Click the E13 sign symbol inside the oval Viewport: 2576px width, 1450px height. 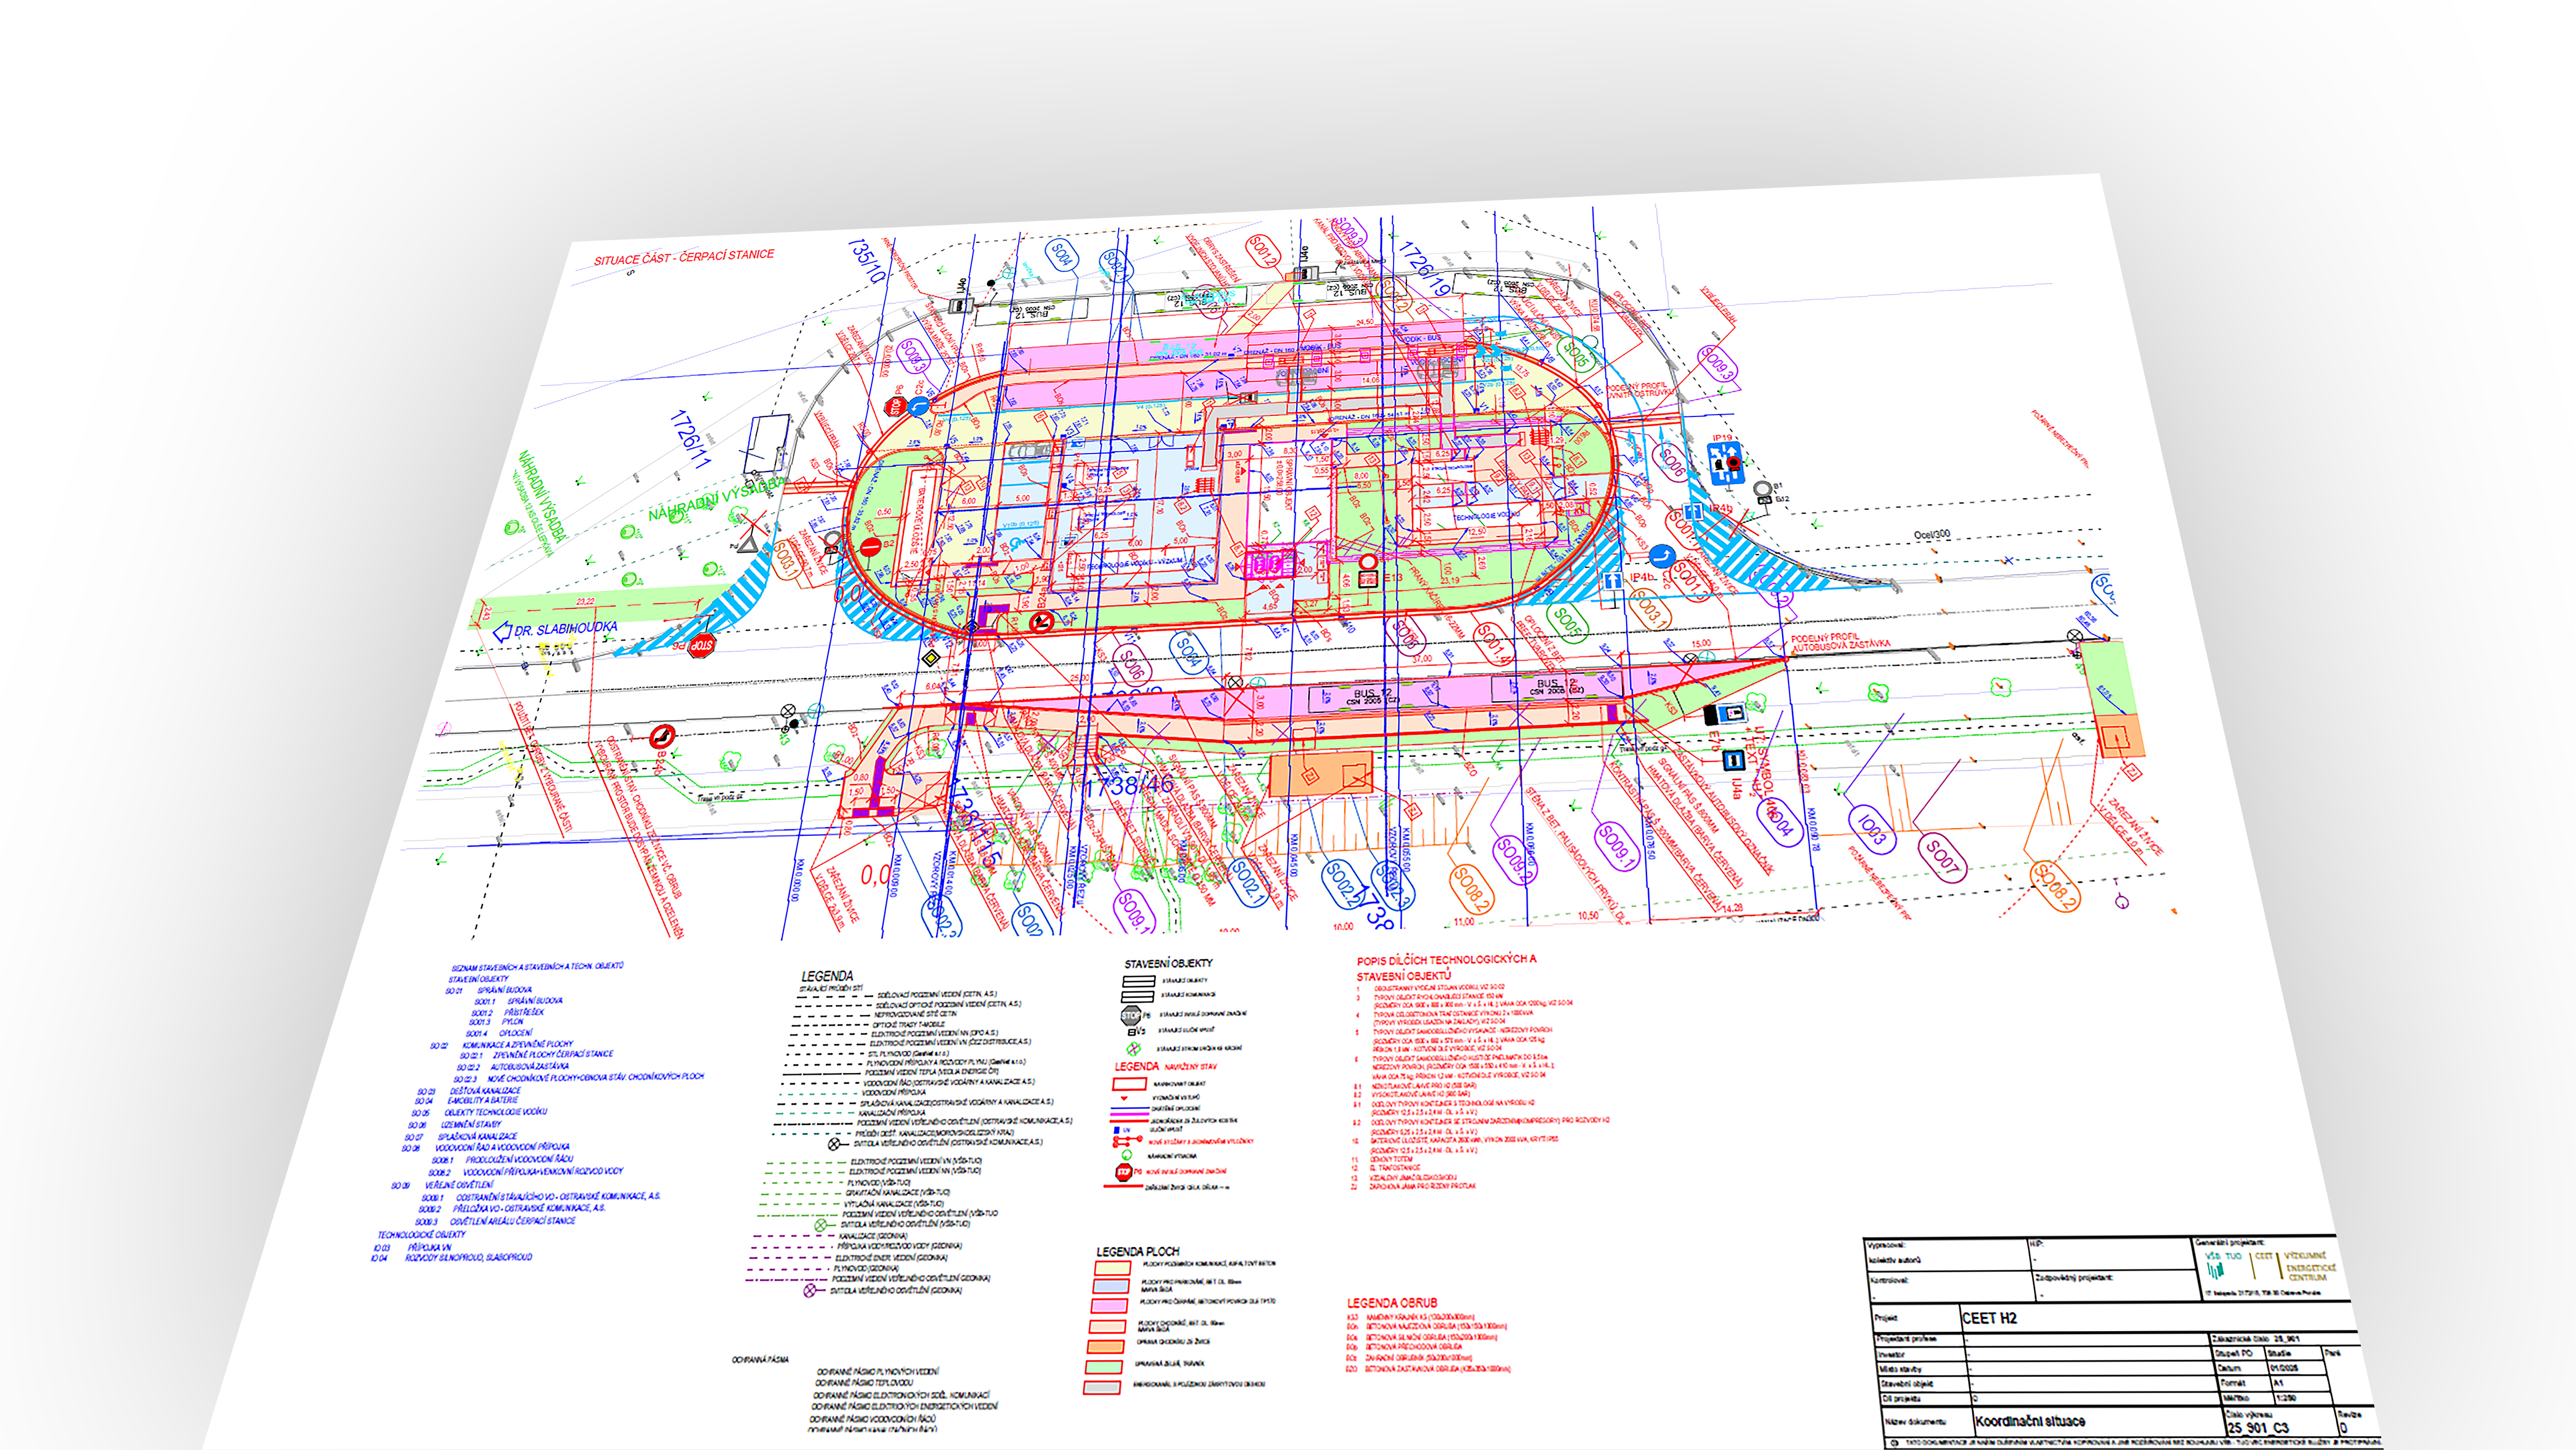(x=1367, y=578)
